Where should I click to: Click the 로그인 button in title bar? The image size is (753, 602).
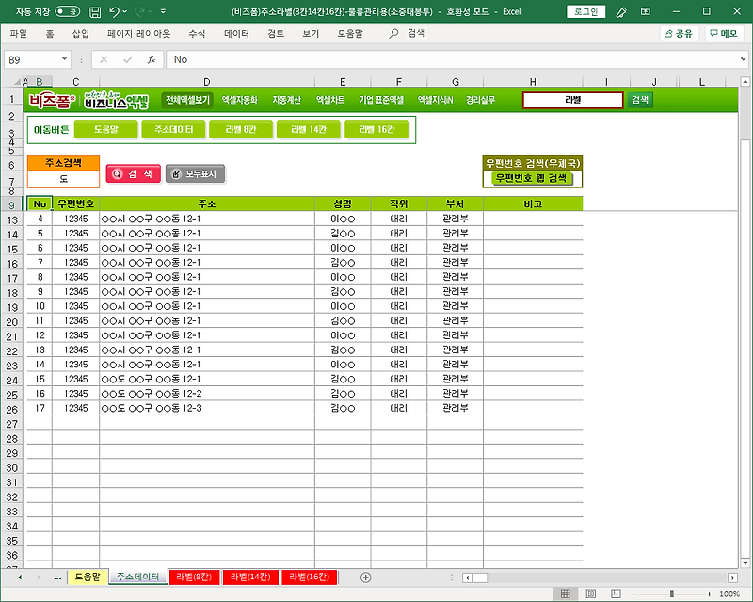[x=585, y=11]
